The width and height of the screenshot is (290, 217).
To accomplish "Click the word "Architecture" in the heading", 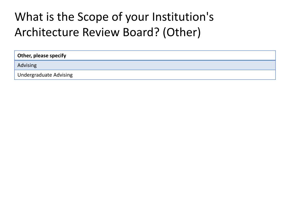I will coord(47,32).
